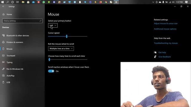Viewport: 191px width, 107px height.
Task: Open the Touchpad settings page
Action: [11, 56]
